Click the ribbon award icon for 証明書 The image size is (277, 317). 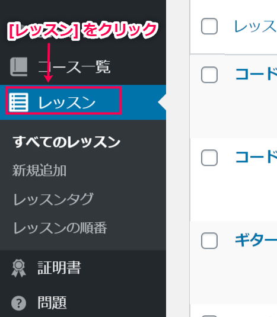(18, 268)
